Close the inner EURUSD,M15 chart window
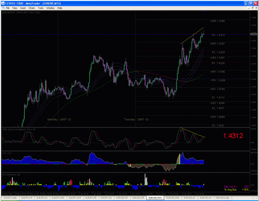 click(256, 8)
